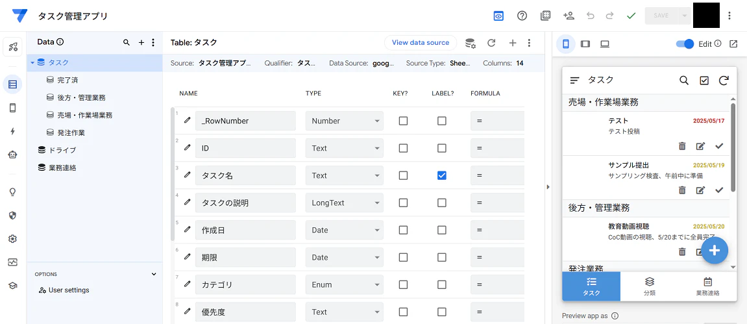Screen dimensions: 747x324
Task: Open the Manage monitor icon in sidebar
Action: click(13, 262)
